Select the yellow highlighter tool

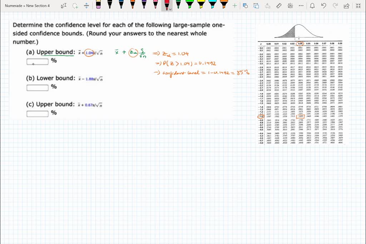click(x=201, y=5)
